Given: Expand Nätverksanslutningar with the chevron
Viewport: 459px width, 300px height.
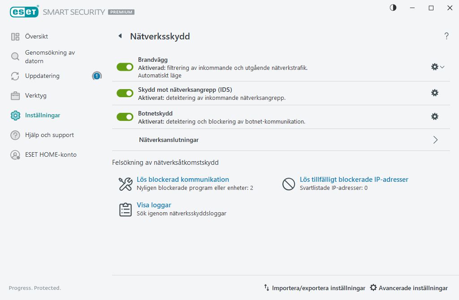Looking at the screenshot, I should click(x=435, y=140).
